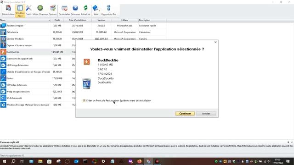Select the Windows Package Manager Source icon
Viewport: 294px width, 165px height.
tap(3, 105)
